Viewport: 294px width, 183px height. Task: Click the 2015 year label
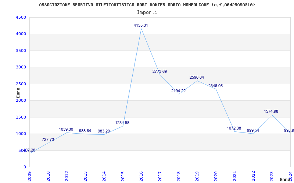click(x=123, y=176)
